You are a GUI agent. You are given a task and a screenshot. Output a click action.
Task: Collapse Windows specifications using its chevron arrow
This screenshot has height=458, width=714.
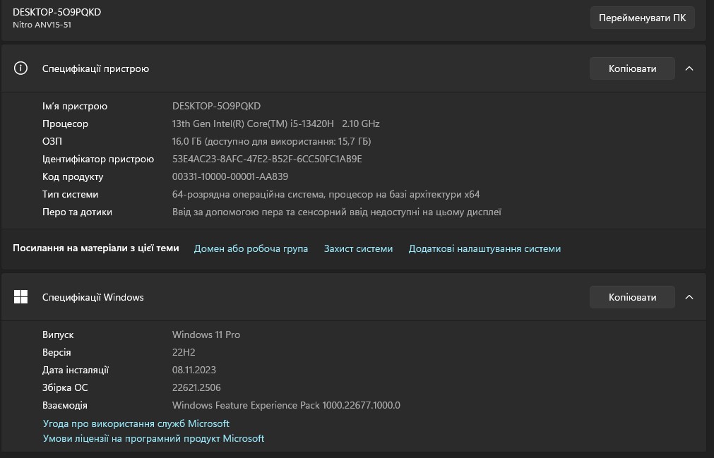coord(689,297)
